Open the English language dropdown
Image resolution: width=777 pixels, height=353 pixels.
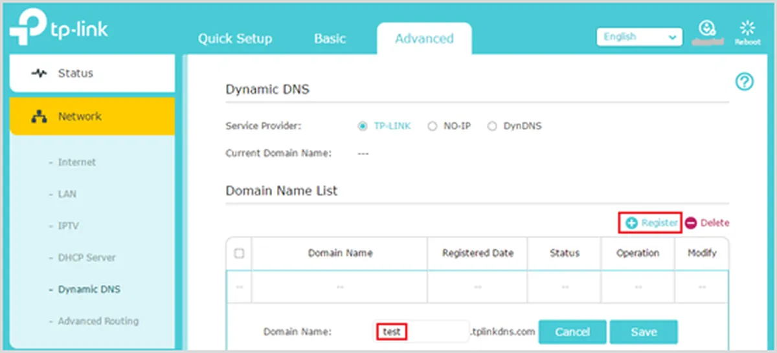[x=639, y=37]
